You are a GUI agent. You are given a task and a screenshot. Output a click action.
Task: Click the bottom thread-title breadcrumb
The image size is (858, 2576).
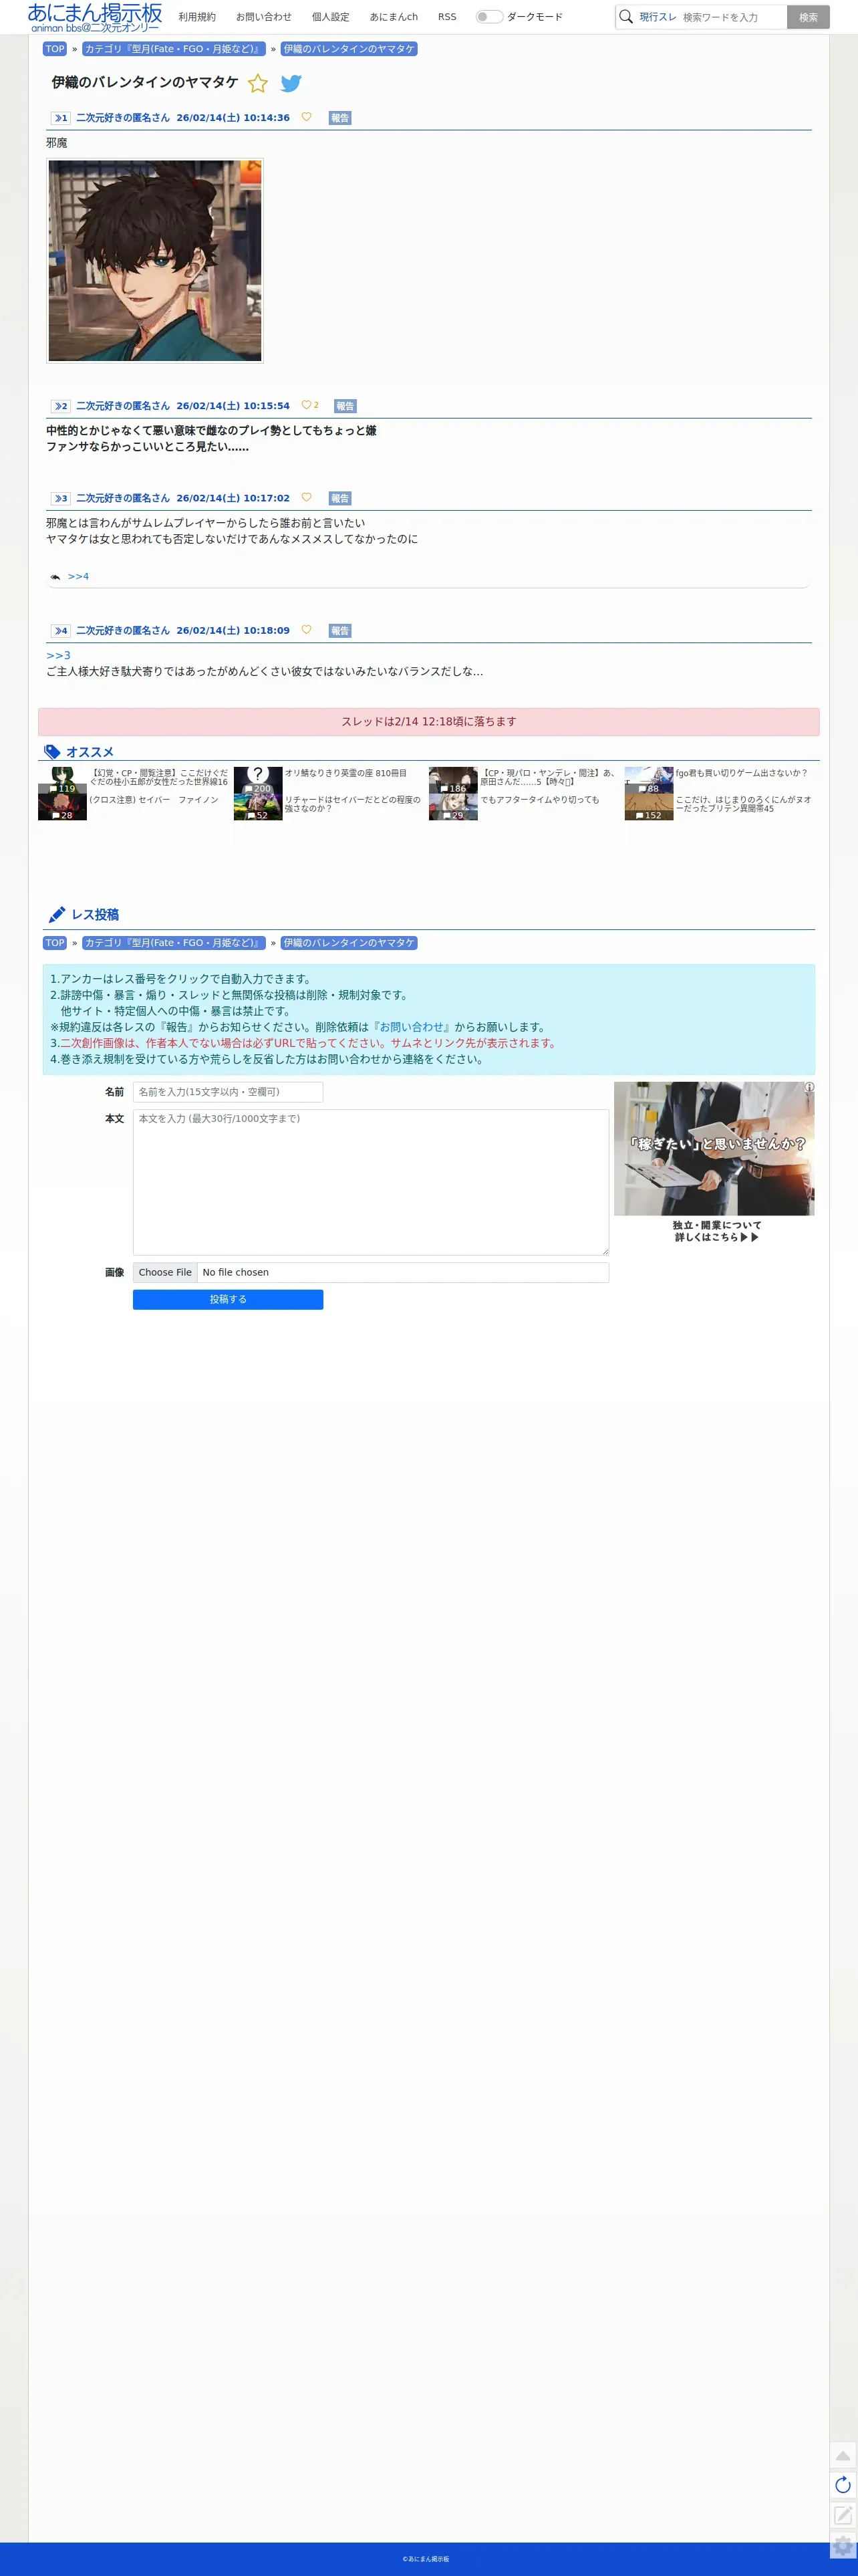[x=349, y=943]
